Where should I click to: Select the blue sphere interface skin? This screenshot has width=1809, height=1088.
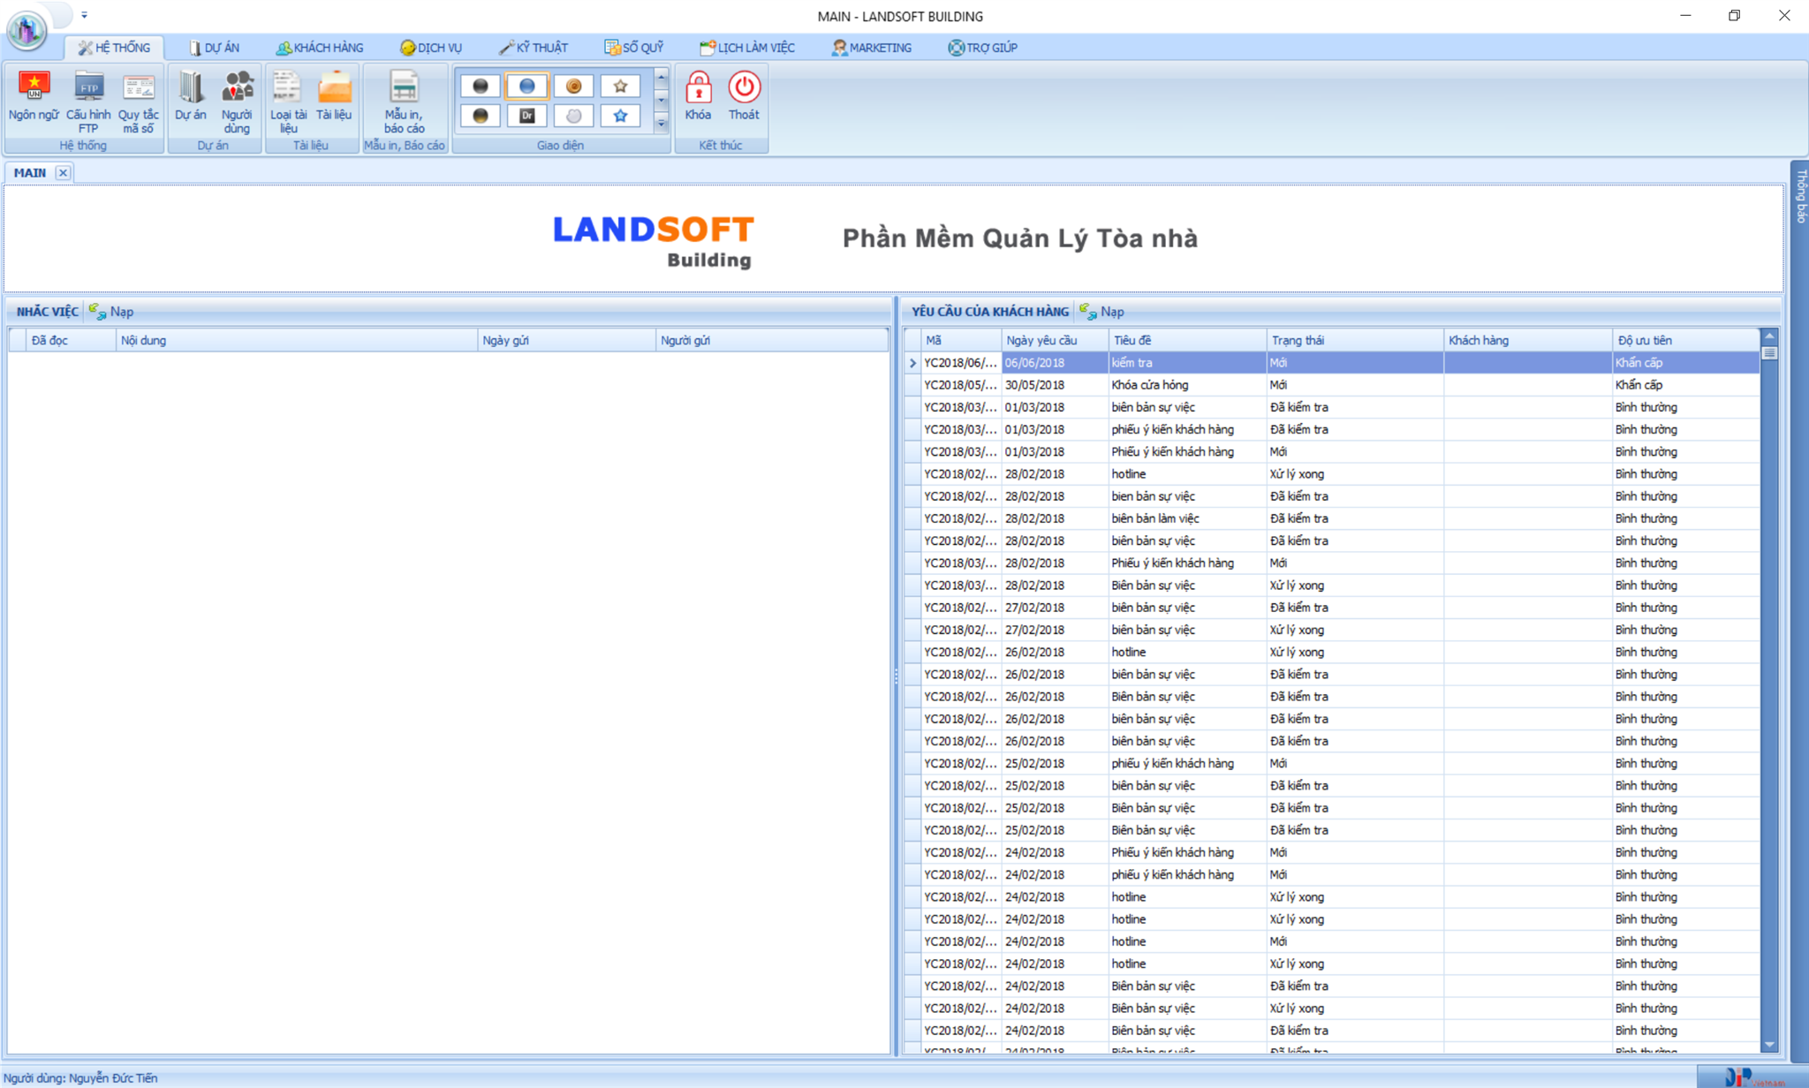pyautogui.click(x=527, y=85)
